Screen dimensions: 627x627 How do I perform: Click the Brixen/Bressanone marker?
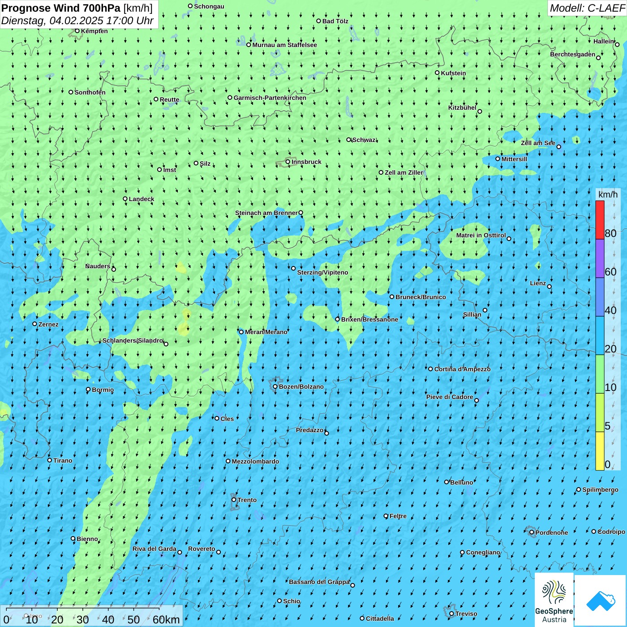338,319
